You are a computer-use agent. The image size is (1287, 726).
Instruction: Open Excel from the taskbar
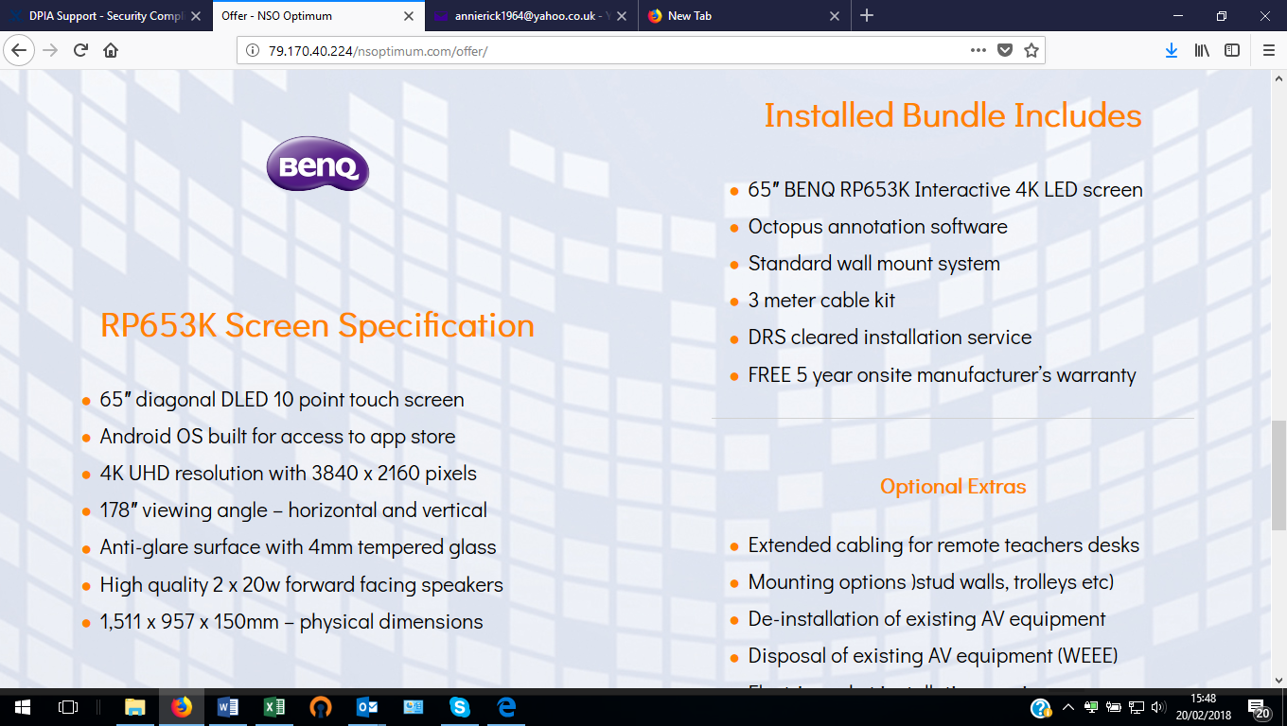[x=274, y=707]
